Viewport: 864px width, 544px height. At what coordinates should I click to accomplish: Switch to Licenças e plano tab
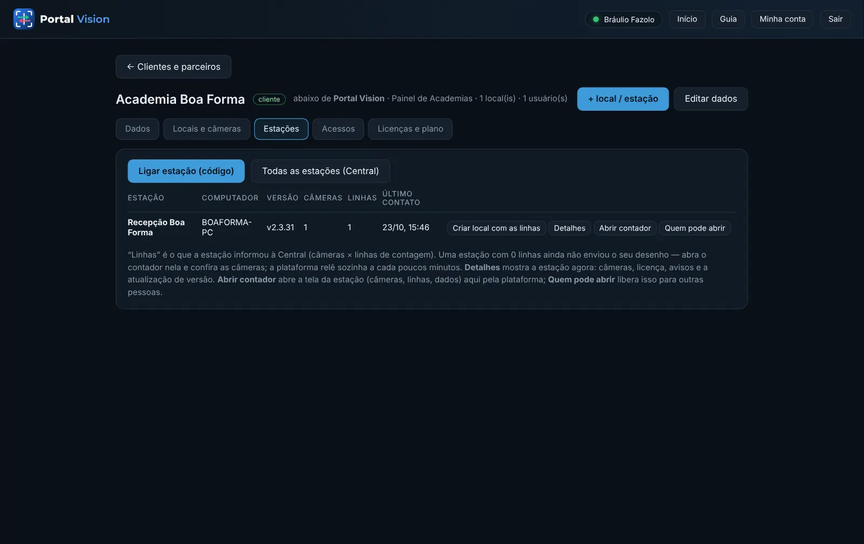[x=410, y=129]
